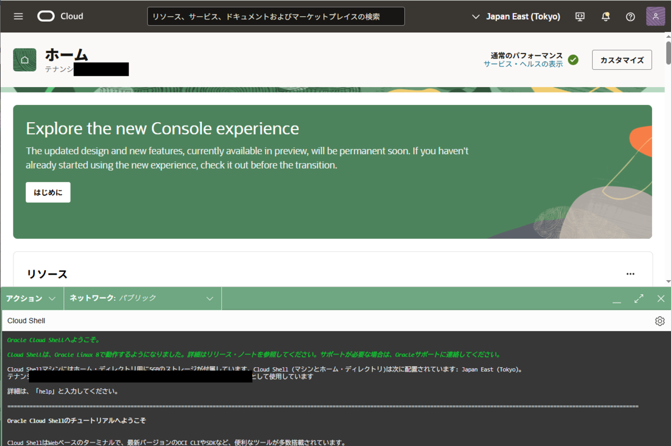Click the カスタマイズ button
This screenshot has height=446, width=671.
(622, 60)
